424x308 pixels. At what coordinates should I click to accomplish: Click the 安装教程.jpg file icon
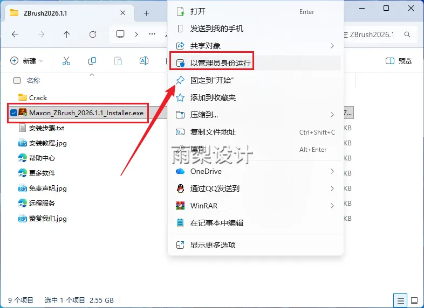(x=23, y=143)
